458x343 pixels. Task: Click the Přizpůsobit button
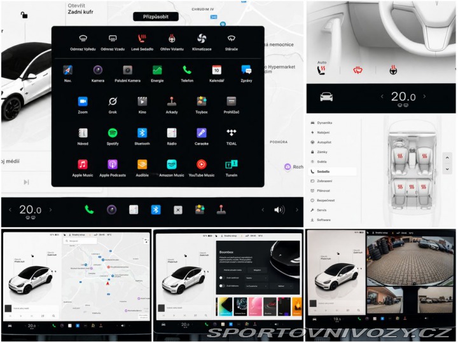point(156,17)
